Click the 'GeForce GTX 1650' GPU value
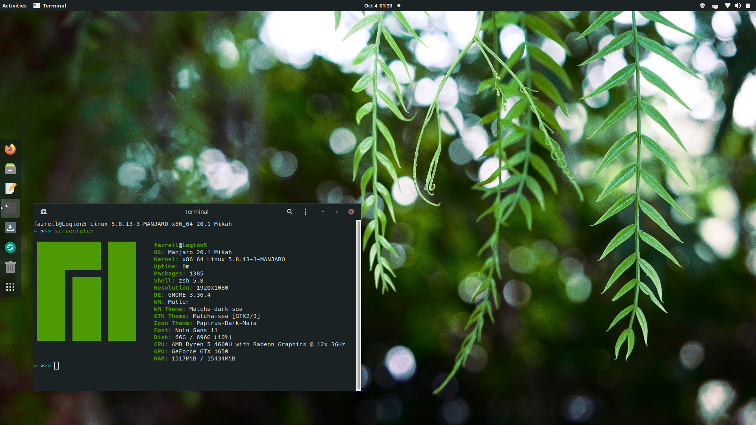Viewport: 756px width, 425px height. click(200, 351)
